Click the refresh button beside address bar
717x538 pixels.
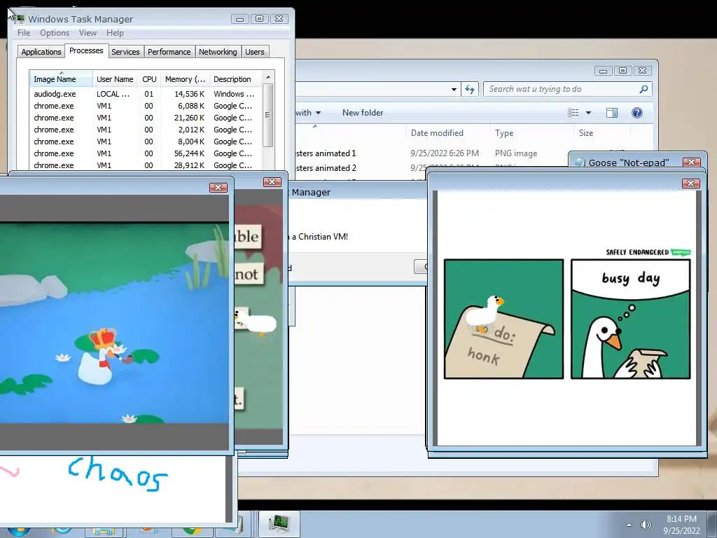click(470, 89)
